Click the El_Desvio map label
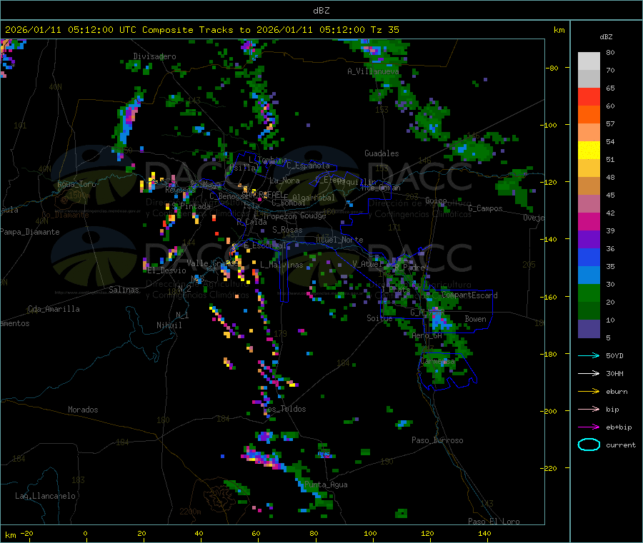643x543 pixels. point(167,270)
